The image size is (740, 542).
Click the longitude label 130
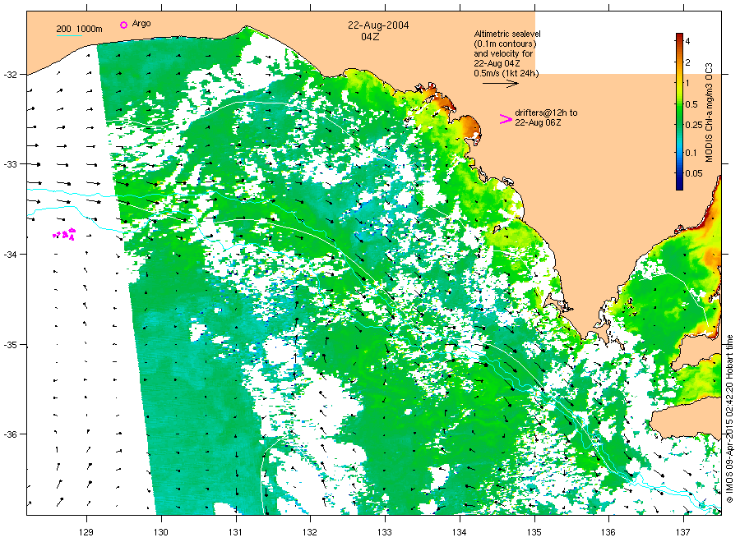coord(161,533)
